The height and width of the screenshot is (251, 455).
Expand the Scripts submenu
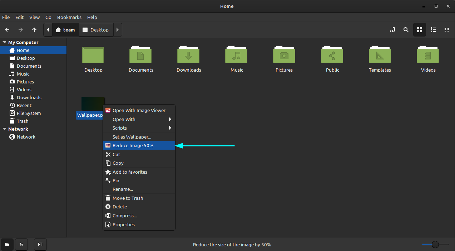pyautogui.click(x=139, y=128)
